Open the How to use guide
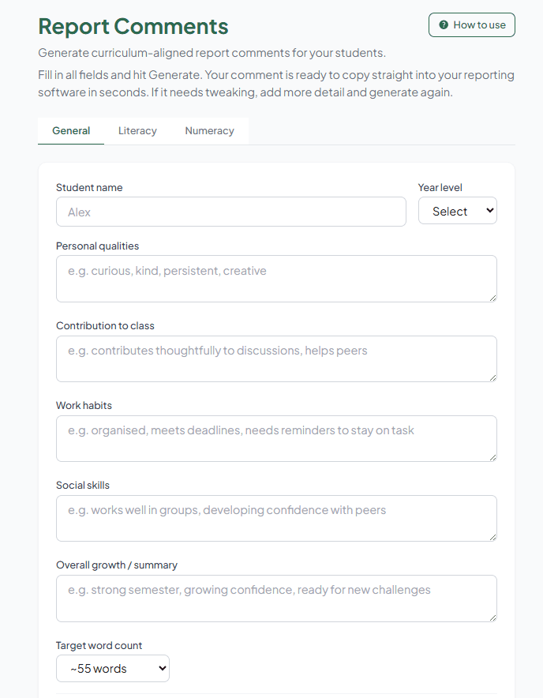 pyautogui.click(x=471, y=24)
